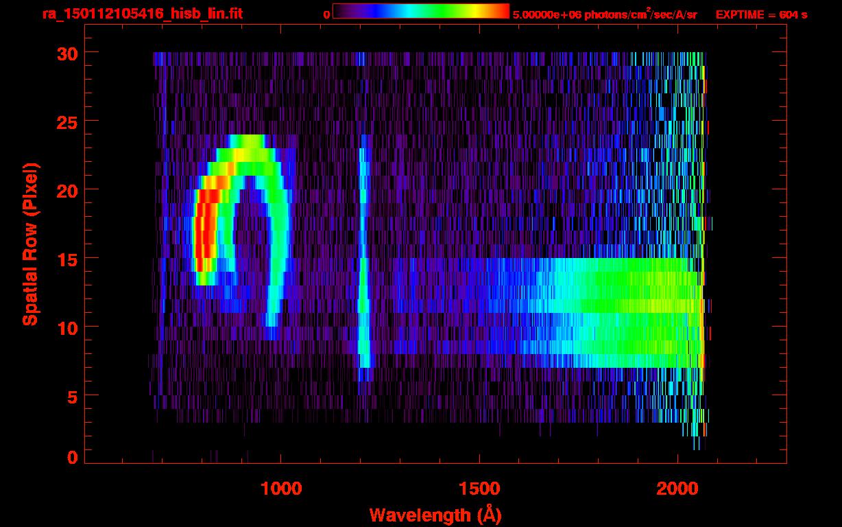Click the color bar minimum value 0
Viewport: 842px width, 527px height.
pyautogui.click(x=326, y=14)
